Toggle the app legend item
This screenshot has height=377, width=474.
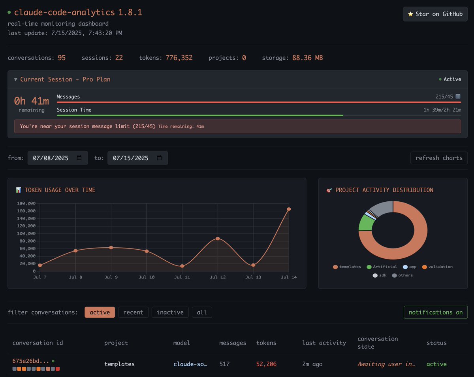click(410, 267)
